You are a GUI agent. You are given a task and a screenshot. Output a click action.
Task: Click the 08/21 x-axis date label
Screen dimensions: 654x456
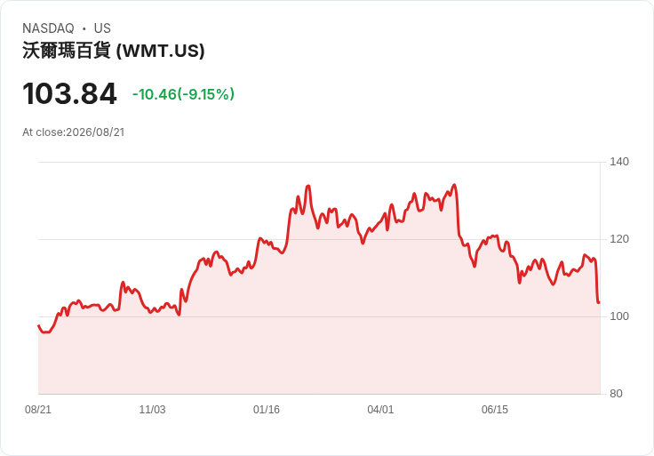(38, 410)
